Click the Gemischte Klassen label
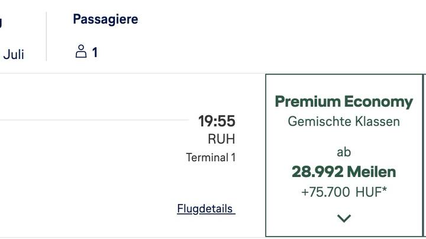 pos(344,122)
